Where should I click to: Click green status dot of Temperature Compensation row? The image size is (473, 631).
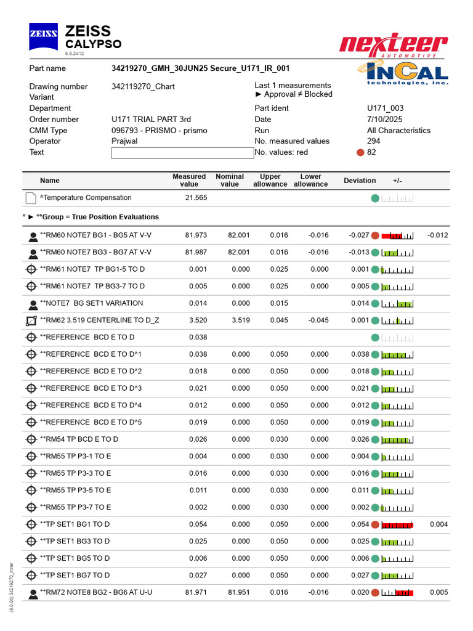coord(375,198)
